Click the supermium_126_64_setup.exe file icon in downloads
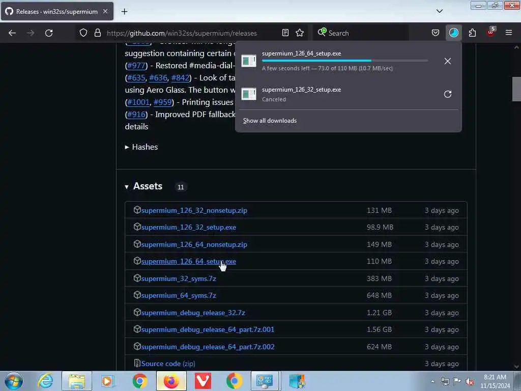521x391 pixels. (248, 61)
